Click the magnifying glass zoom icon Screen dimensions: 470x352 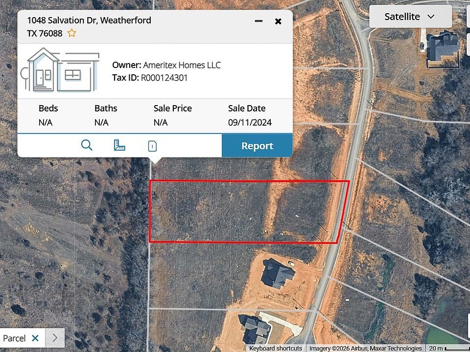(87, 145)
